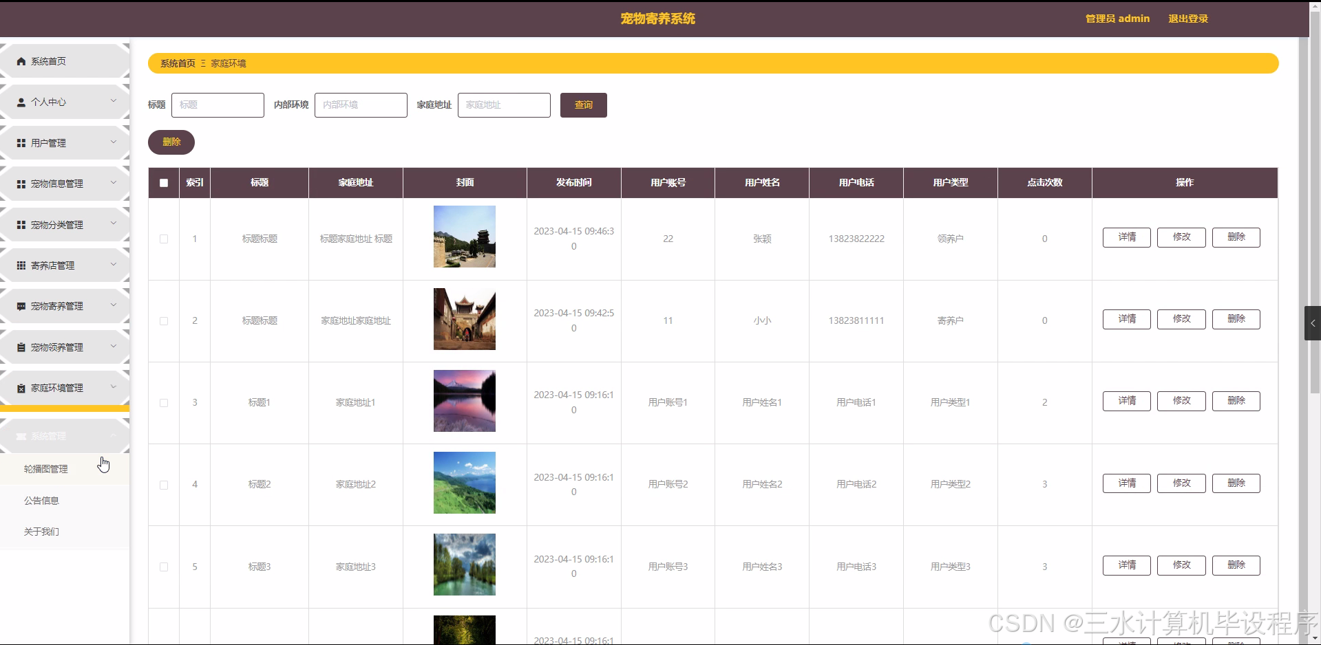
Task: Focus the 家庭地址 search input field
Action: point(504,105)
